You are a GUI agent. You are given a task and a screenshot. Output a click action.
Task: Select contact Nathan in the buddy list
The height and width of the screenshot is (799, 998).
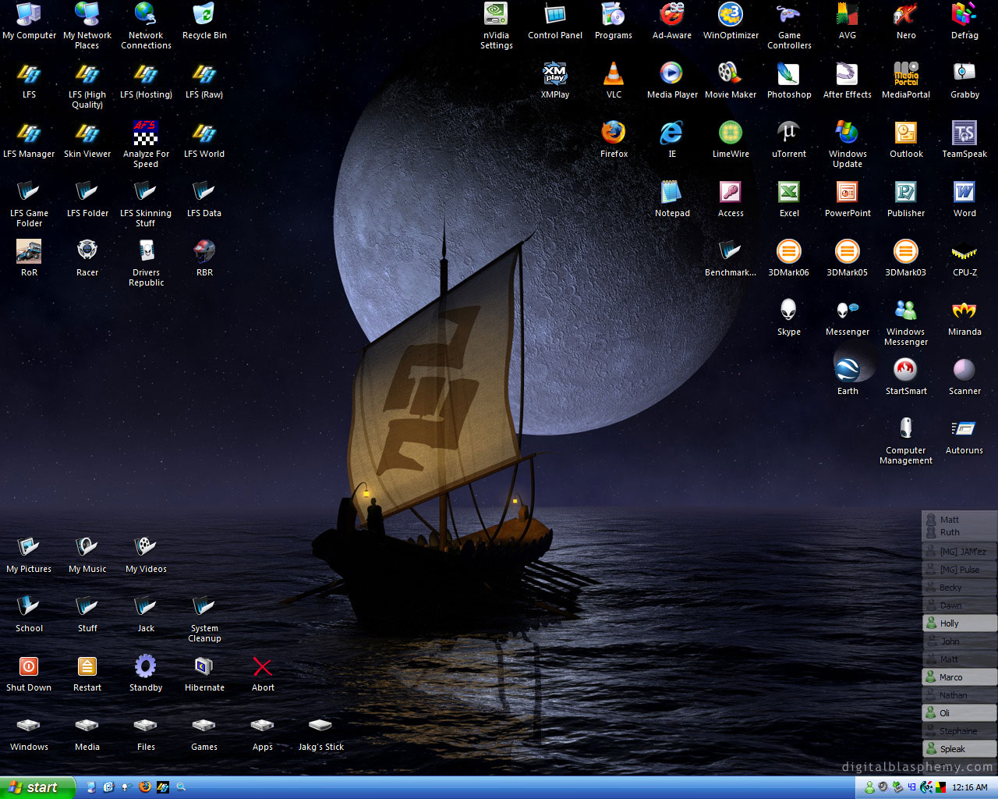(x=960, y=695)
